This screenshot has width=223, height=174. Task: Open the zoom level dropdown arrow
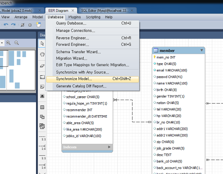(x=2, y=43)
